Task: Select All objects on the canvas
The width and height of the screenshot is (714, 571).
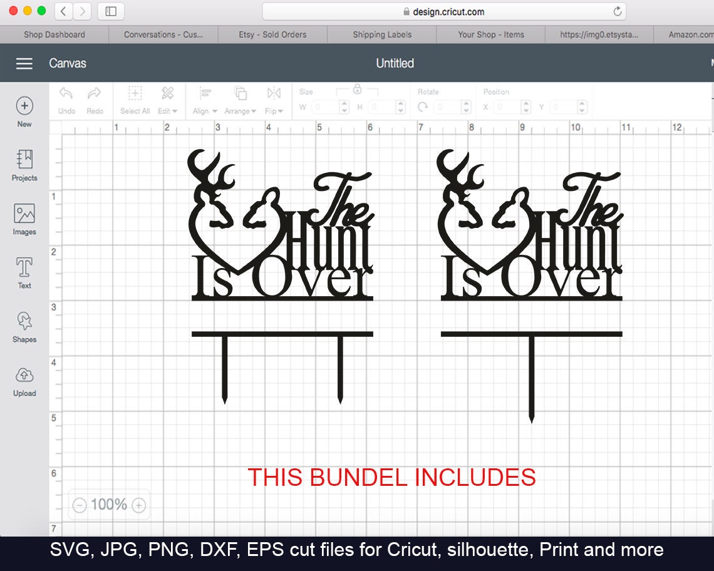Action: 135,99
